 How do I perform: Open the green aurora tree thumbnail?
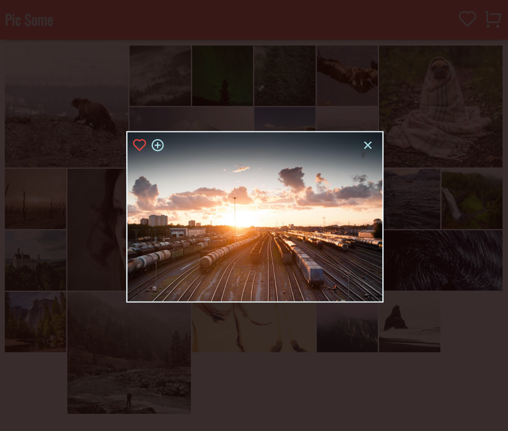(222, 76)
